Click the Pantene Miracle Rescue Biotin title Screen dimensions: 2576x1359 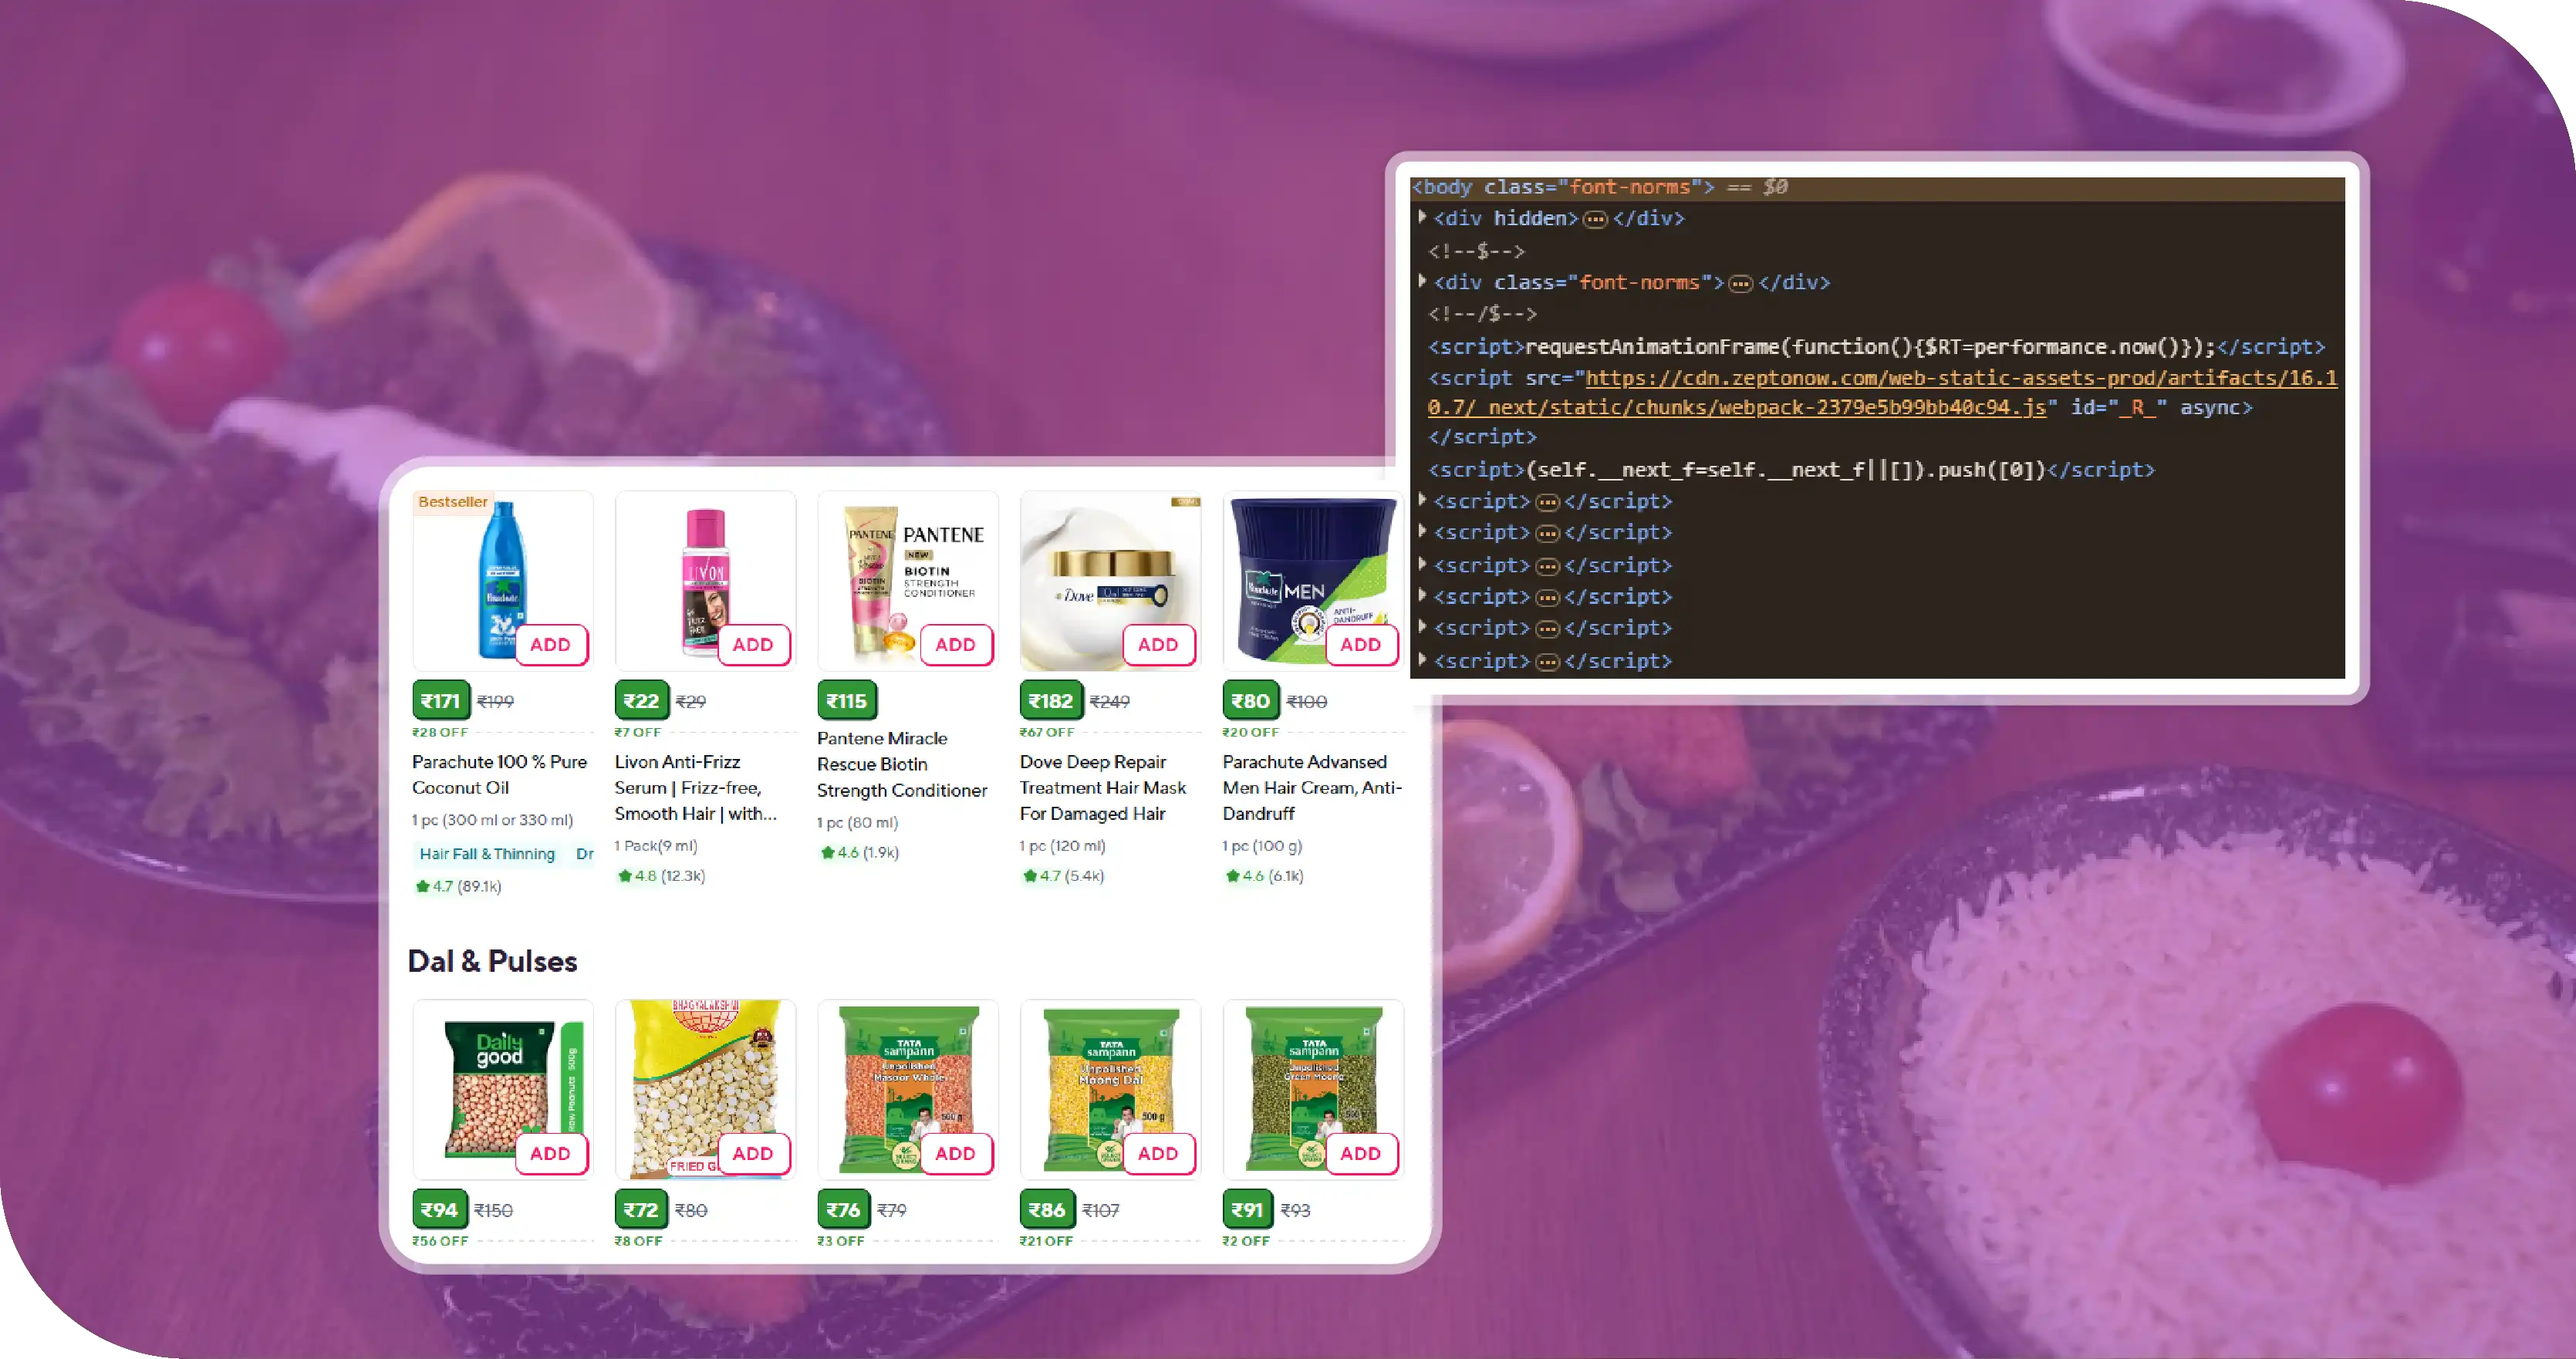[902, 764]
